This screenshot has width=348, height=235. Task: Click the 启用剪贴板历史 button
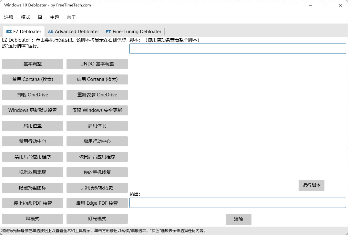(97, 188)
